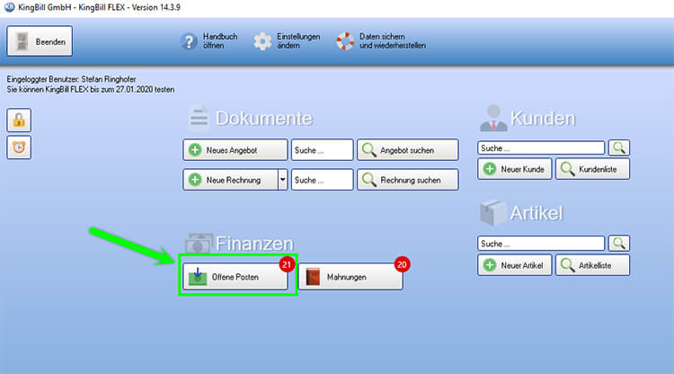Click Angebot suchen button
Viewport: 674px width, 374px height.
407,150
